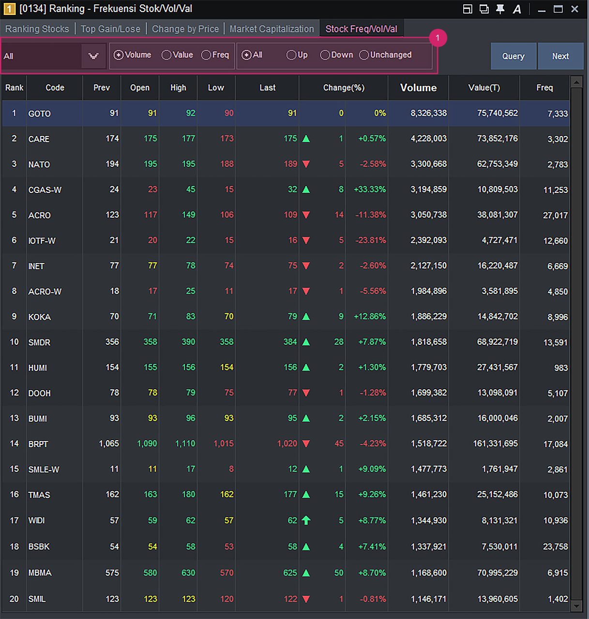Sort by the Volume column header
This screenshot has height=619, width=589.
point(418,88)
